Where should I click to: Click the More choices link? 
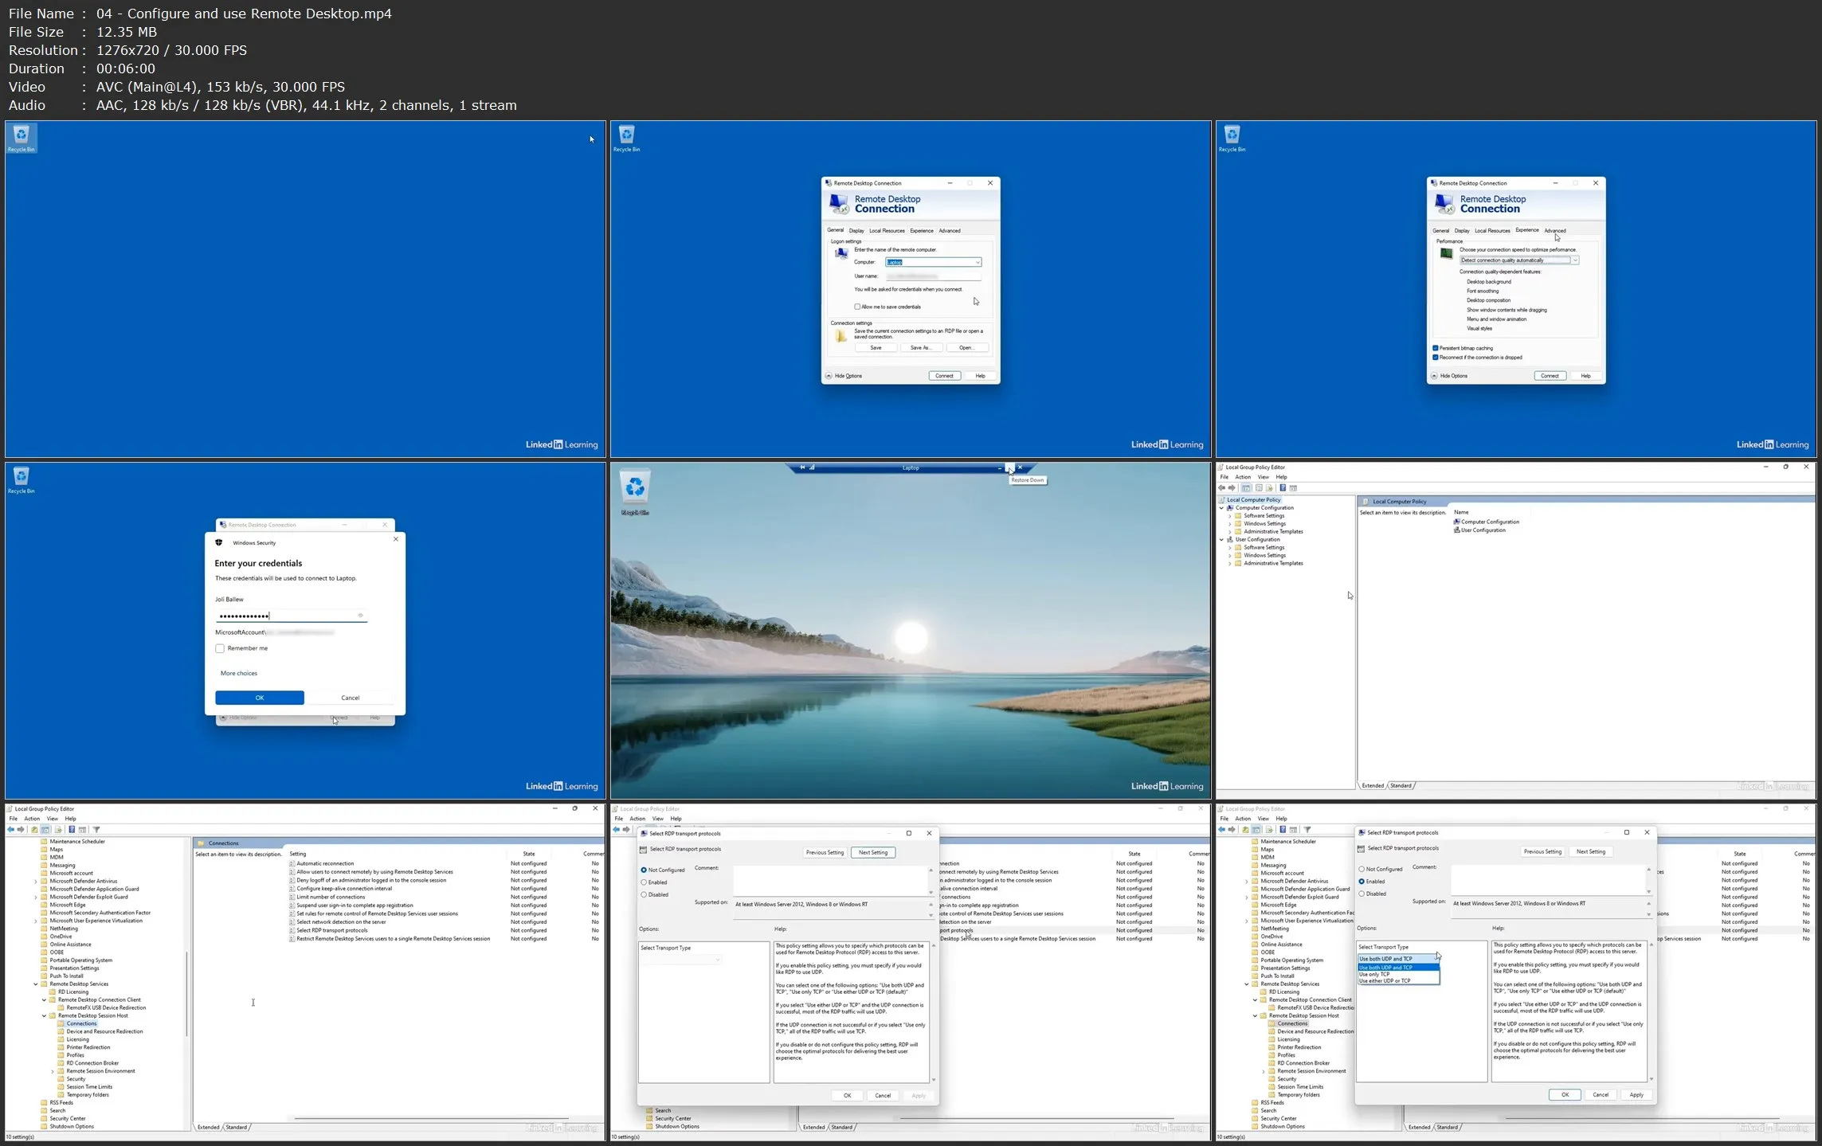[239, 674]
